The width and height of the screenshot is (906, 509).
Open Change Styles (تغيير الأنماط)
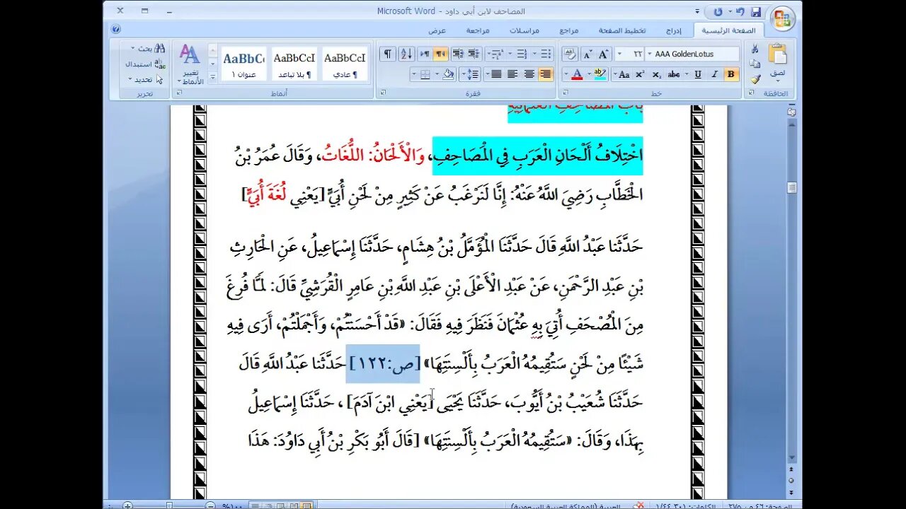point(190,64)
